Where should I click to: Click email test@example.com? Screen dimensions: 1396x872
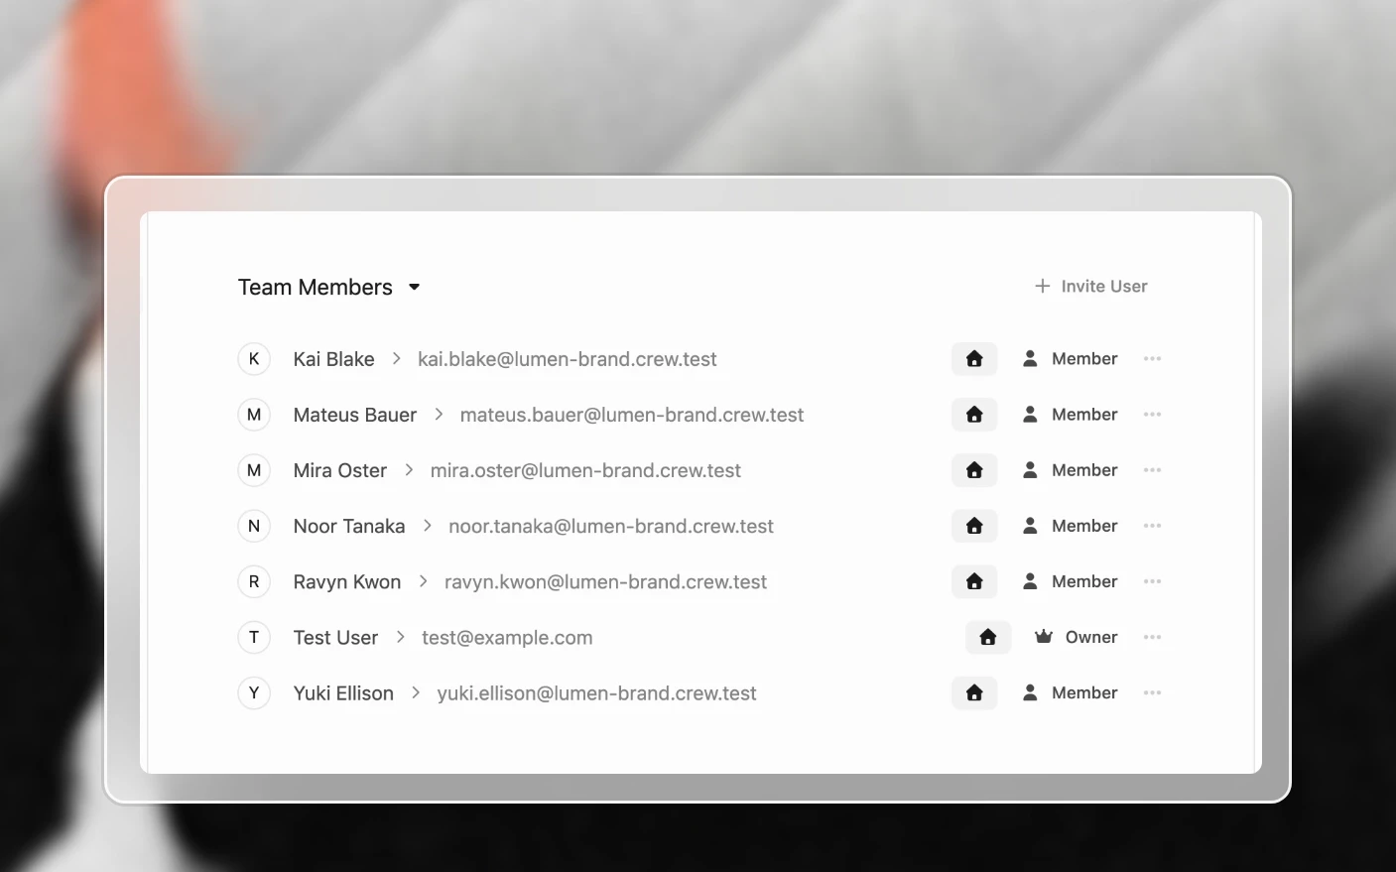tap(507, 637)
